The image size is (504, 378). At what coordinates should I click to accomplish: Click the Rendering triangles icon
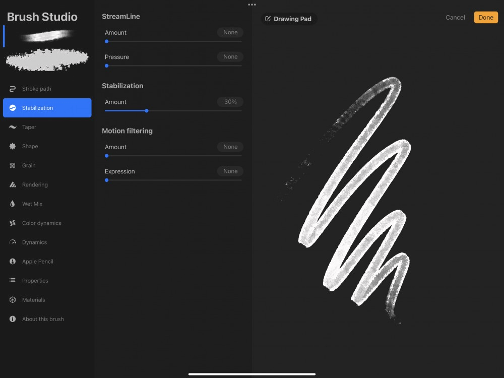pos(13,184)
